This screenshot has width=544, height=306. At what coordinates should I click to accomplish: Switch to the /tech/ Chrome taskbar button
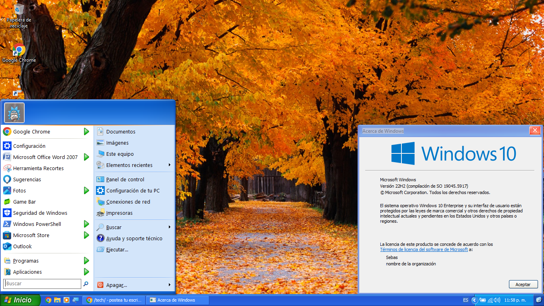(x=114, y=300)
